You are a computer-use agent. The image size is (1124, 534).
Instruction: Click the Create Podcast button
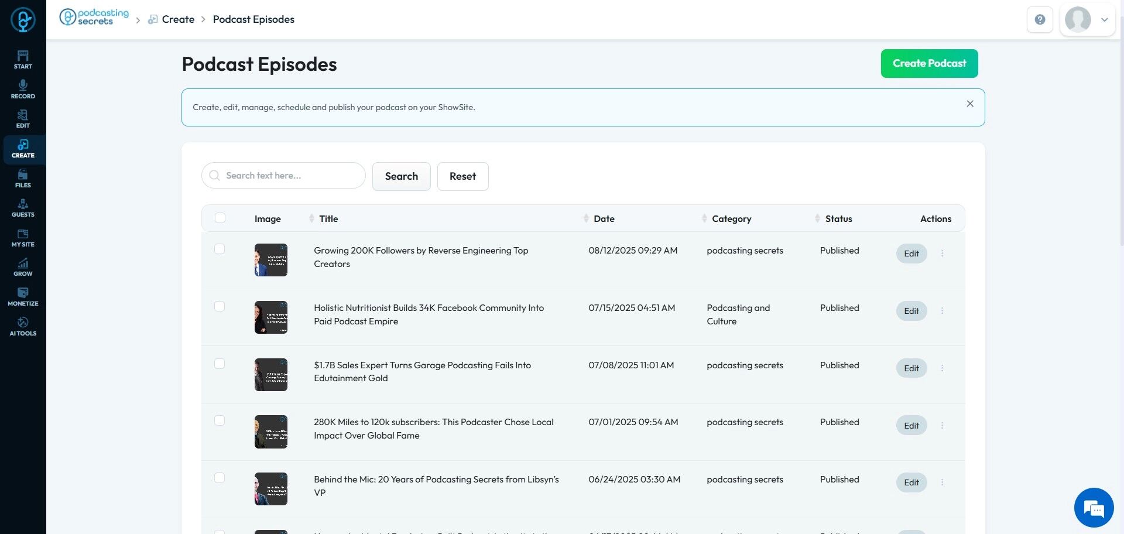click(x=929, y=63)
